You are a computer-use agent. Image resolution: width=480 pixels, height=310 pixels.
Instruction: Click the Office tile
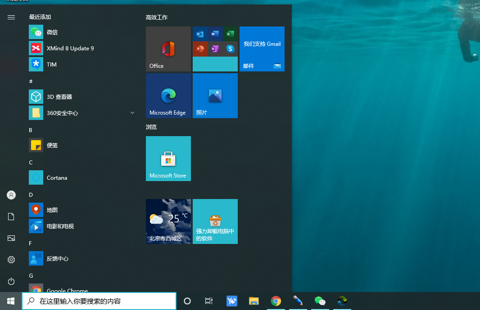(x=168, y=49)
